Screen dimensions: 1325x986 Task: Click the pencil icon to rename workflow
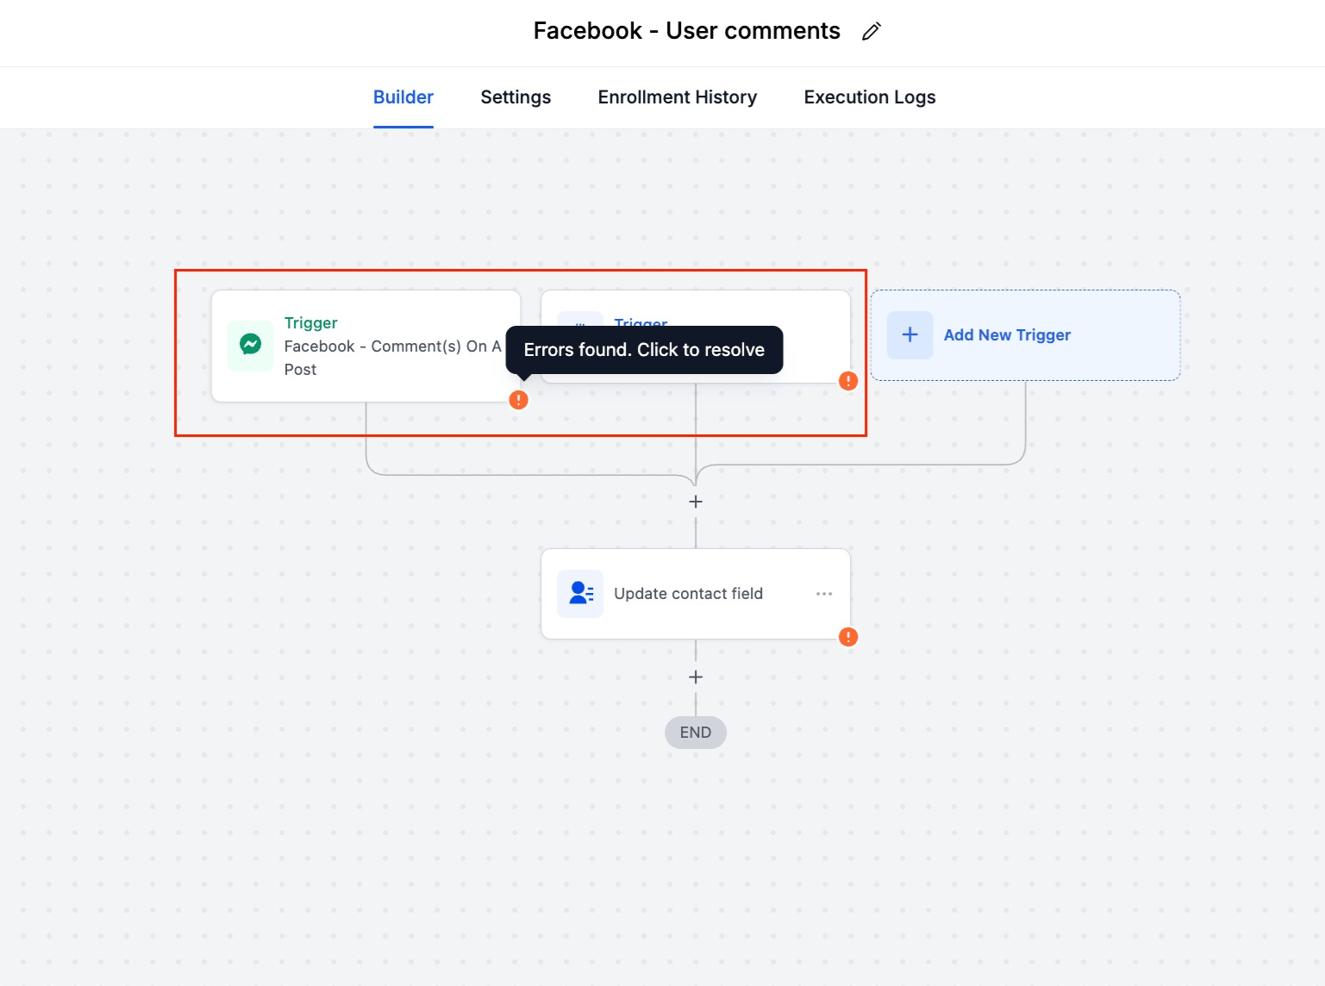[872, 31]
